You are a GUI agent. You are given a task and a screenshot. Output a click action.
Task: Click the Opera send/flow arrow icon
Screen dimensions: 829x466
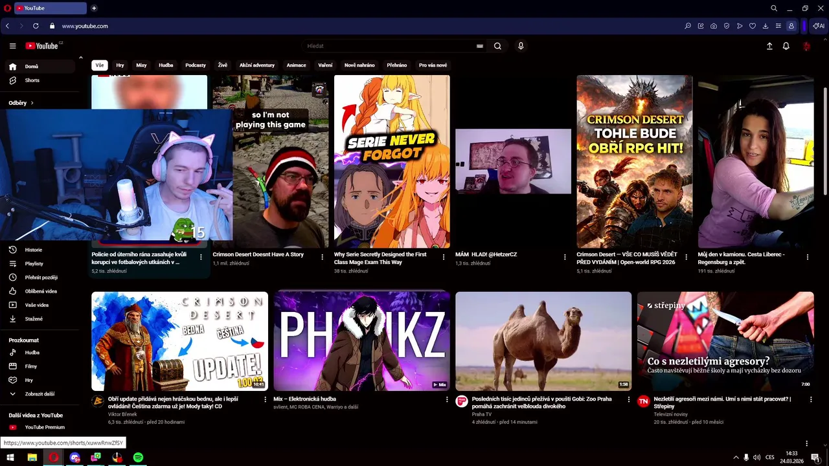click(x=740, y=26)
